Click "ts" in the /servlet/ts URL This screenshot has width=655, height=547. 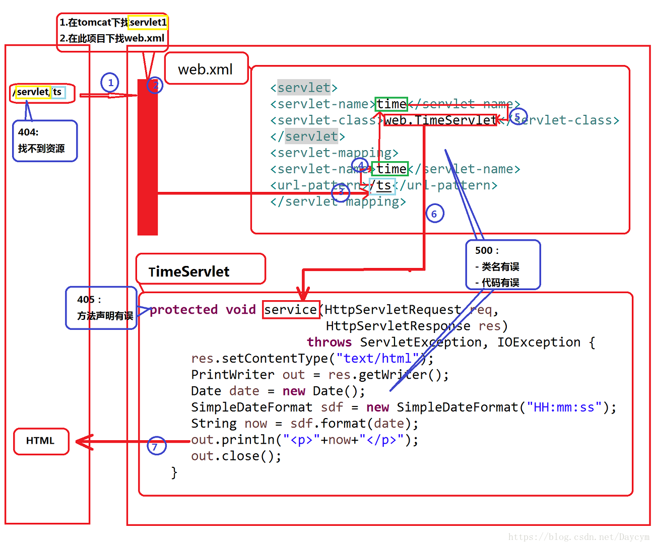tap(57, 92)
